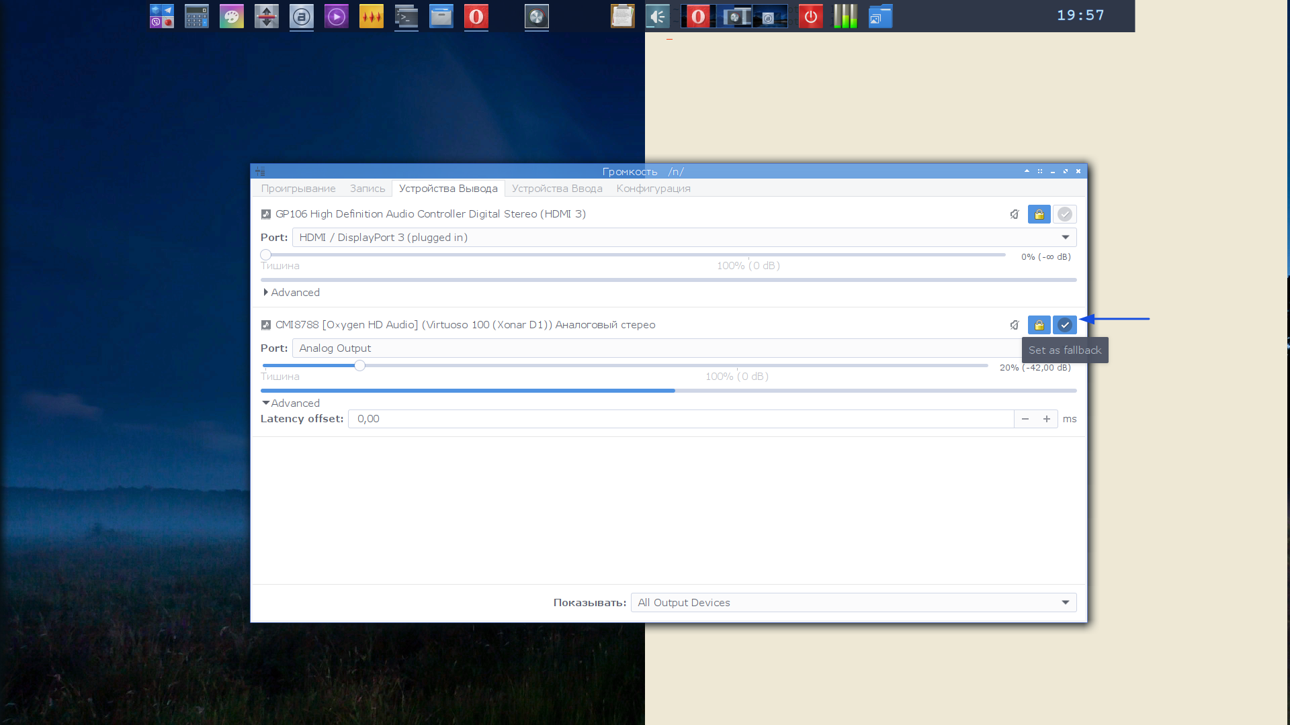This screenshot has height=725, width=1290.
Task: Increase latency offset with plus button
Action: (x=1047, y=419)
